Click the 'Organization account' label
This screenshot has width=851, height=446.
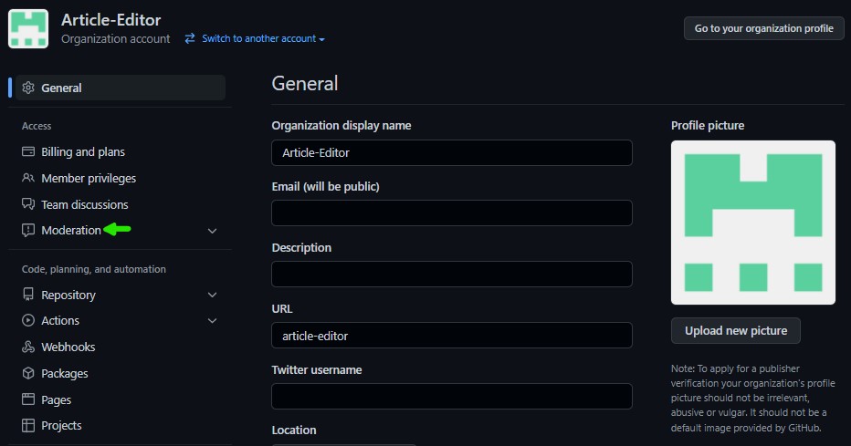(x=116, y=39)
